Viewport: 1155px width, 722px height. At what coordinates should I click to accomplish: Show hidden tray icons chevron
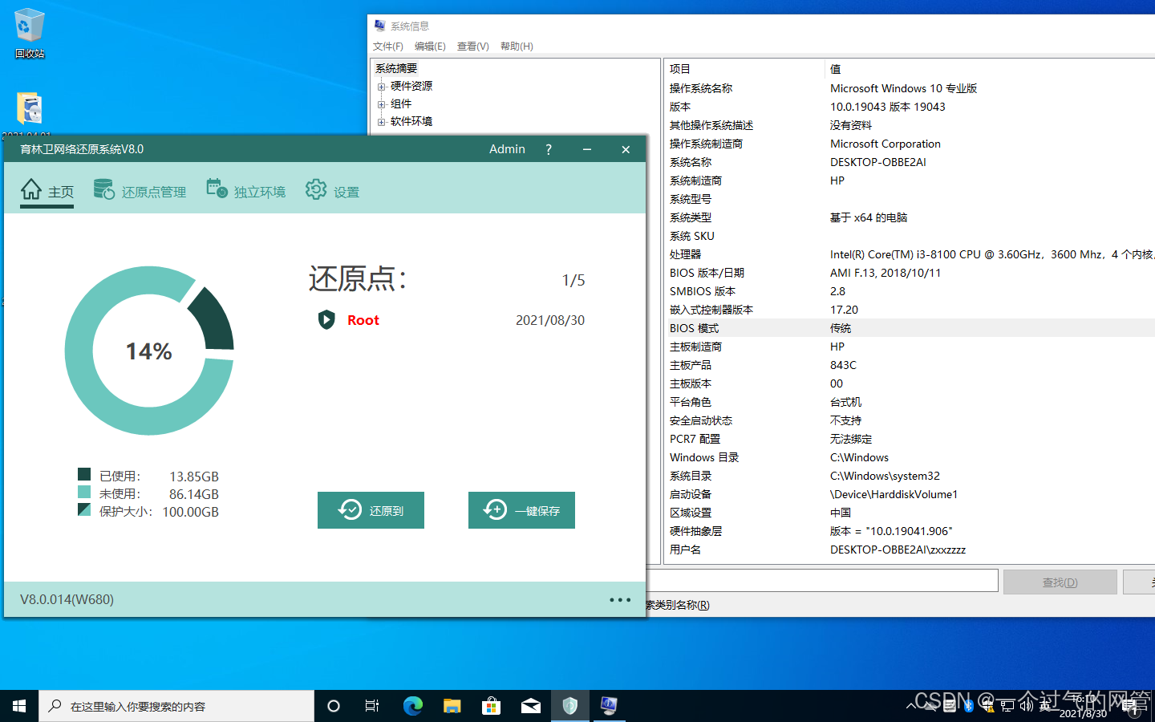click(911, 706)
